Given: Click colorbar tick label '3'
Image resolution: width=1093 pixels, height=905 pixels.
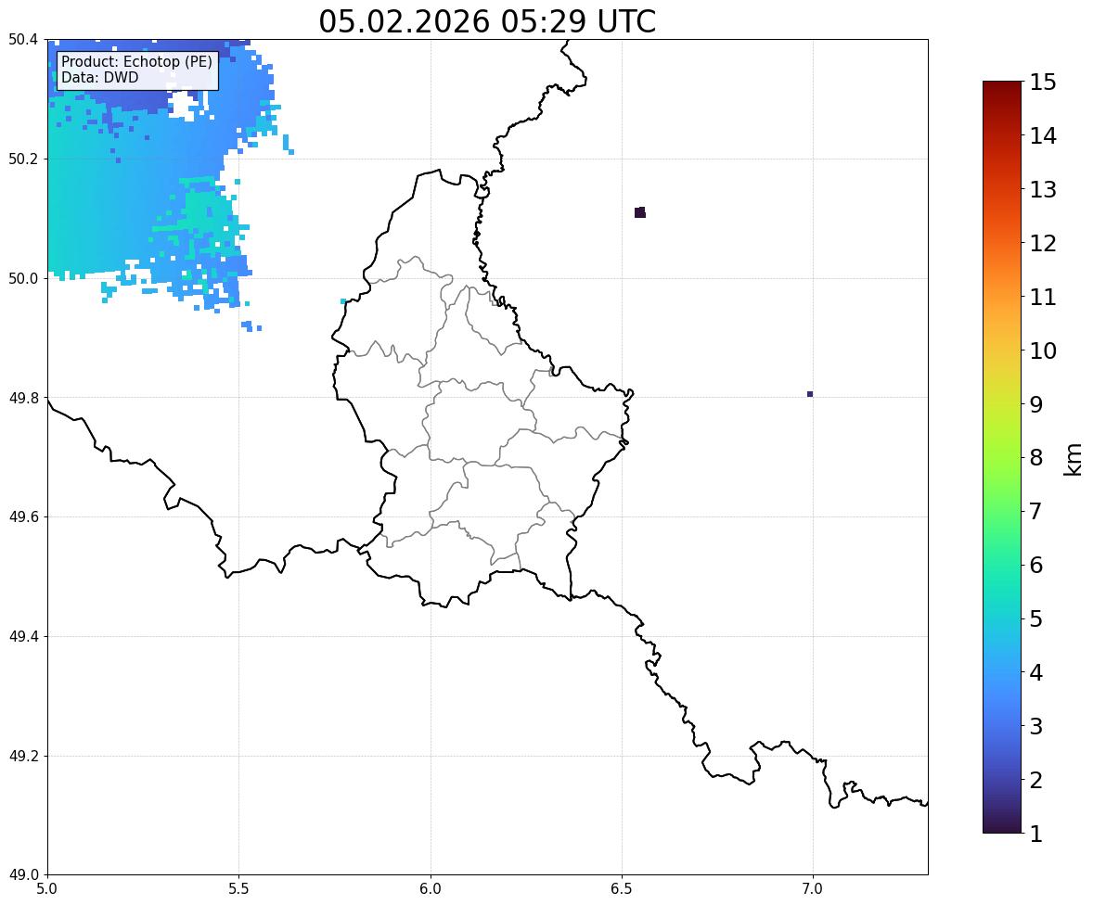Looking at the screenshot, I should (1036, 726).
